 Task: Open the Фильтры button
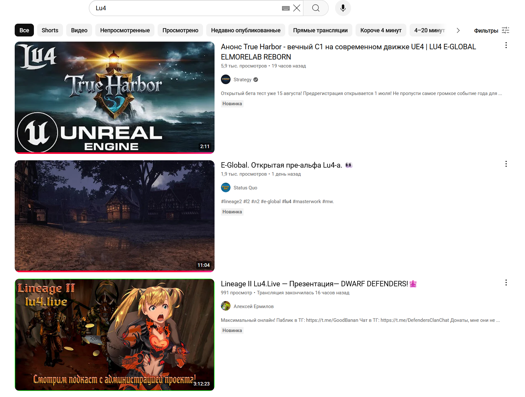coord(491,30)
